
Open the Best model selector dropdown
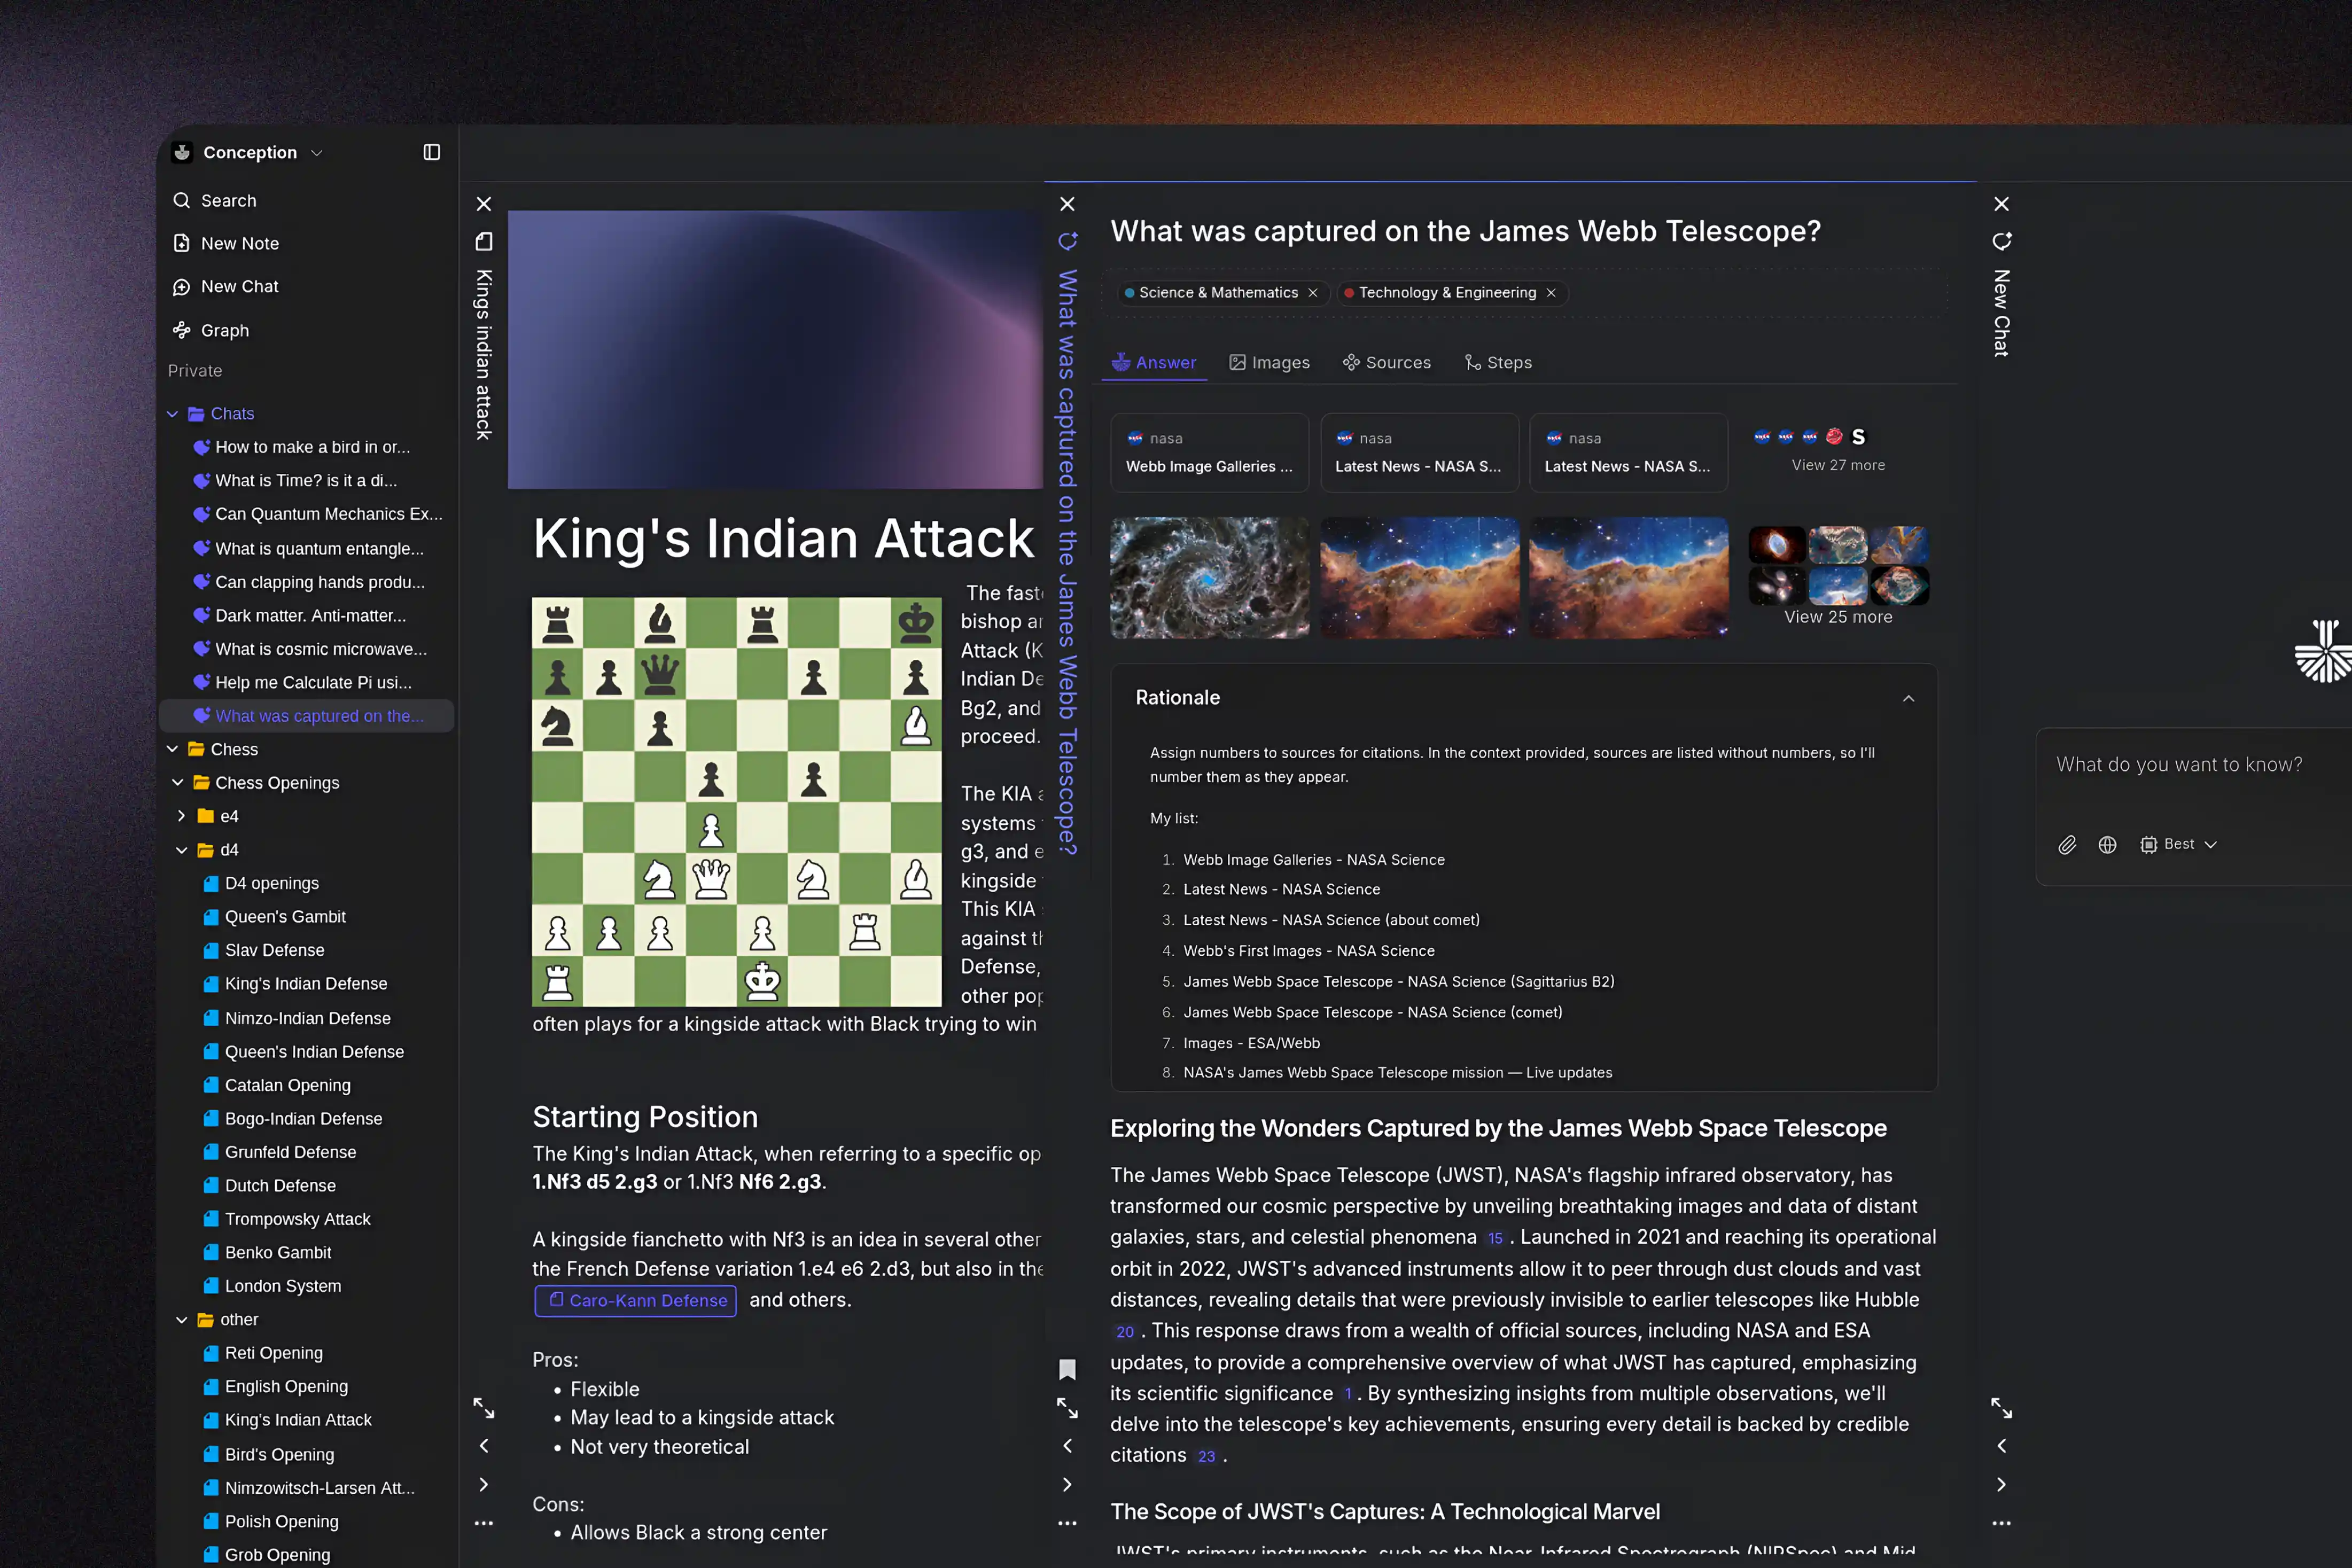point(2178,844)
